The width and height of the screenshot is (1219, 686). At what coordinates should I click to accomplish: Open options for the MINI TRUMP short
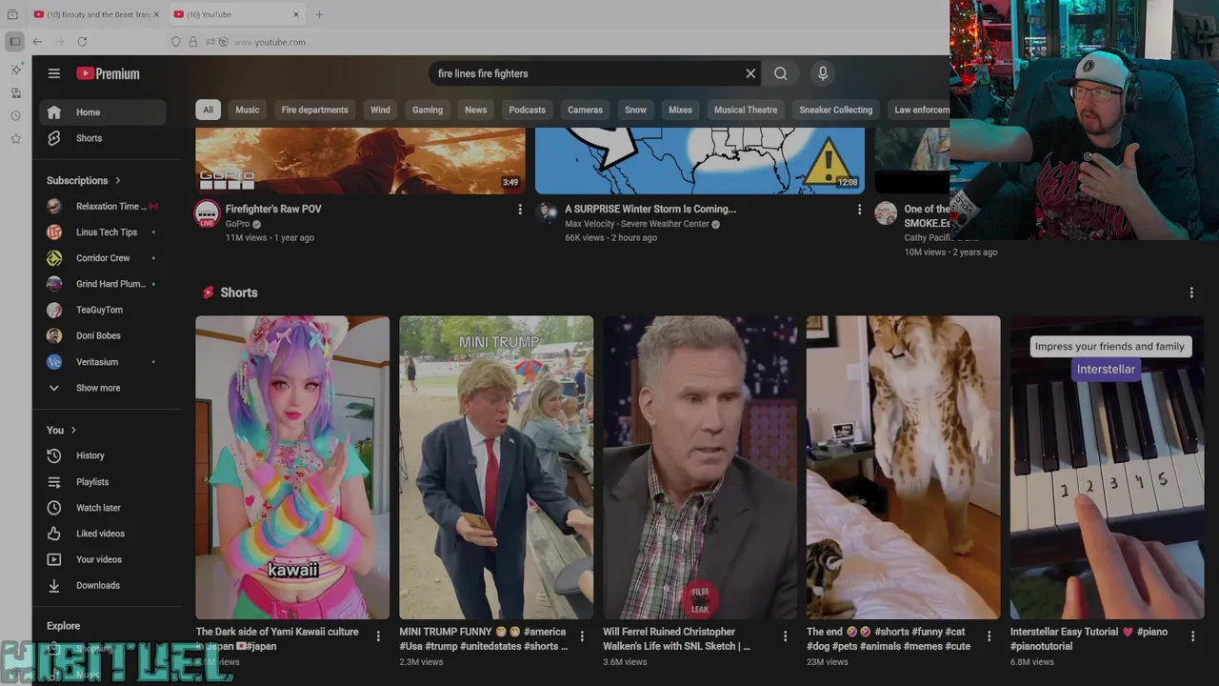582,636
